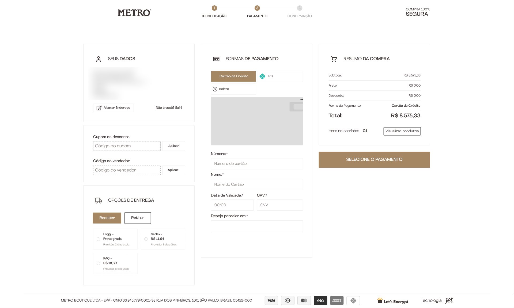This screenshot has width=514, height=308.
Task: Click the METRO logo
Action: point(134,13)
